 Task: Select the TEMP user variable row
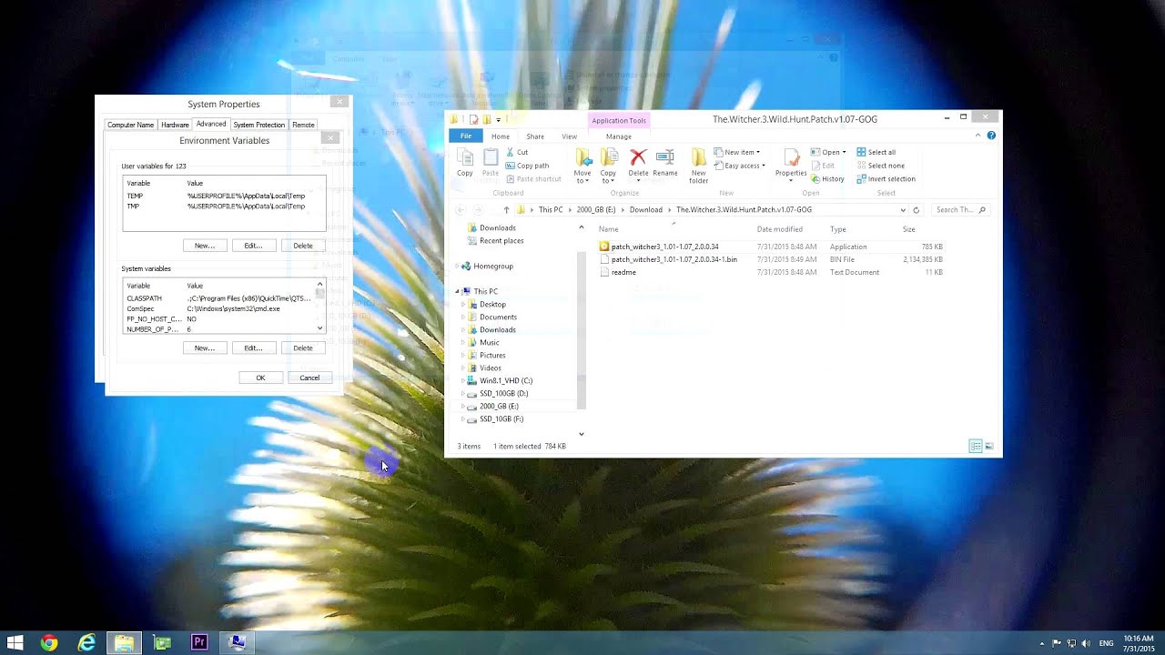[x=223, y=196]
